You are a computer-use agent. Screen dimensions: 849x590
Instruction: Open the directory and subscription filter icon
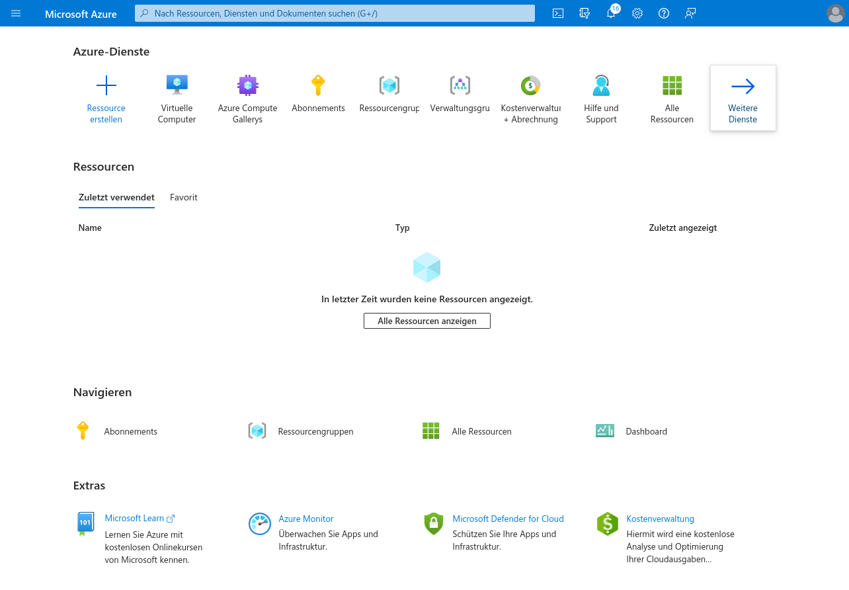pyautogui.click(x=585, y=13)
